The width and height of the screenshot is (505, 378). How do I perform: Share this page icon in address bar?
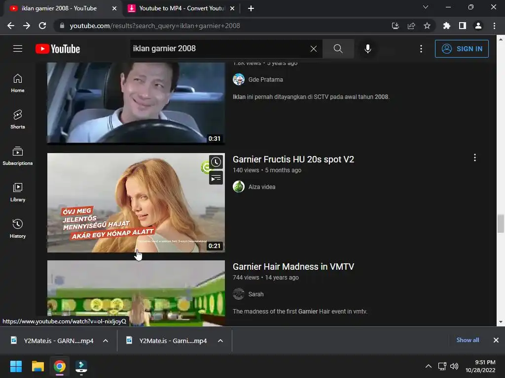coord(411,26)
